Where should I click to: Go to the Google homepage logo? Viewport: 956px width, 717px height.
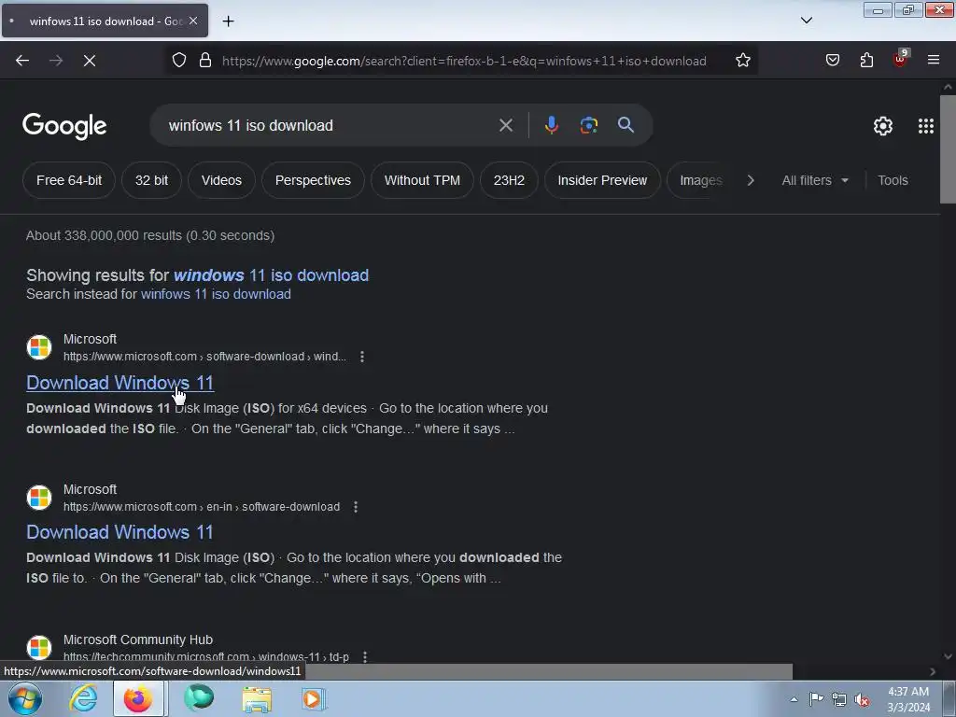tap(64, 126)
